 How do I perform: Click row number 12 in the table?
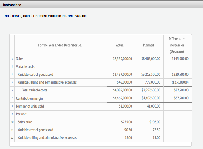point(12,138)
